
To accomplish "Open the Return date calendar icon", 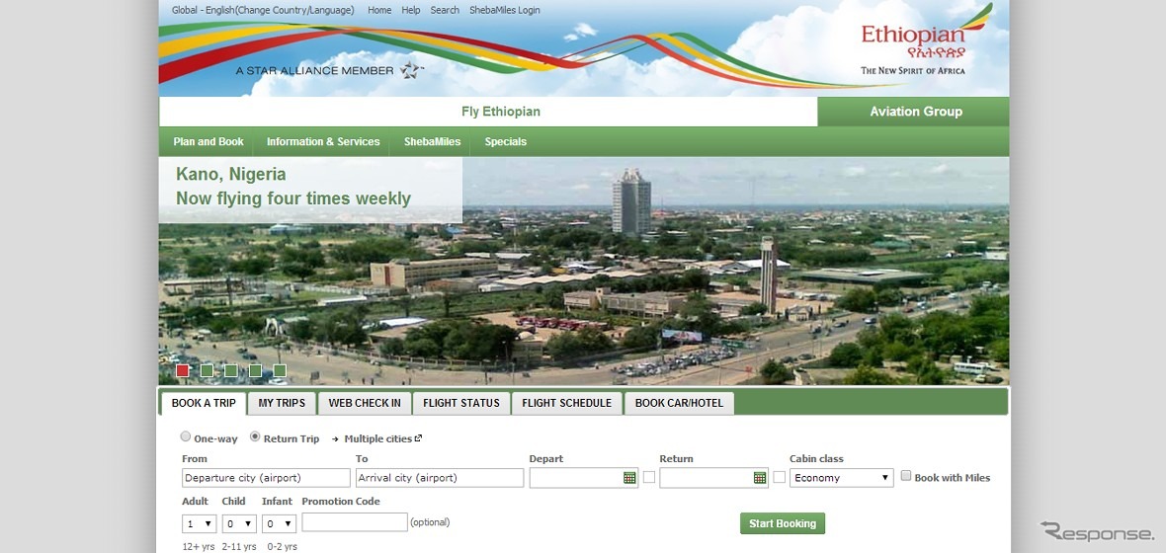I will click(x=759, y=478).
